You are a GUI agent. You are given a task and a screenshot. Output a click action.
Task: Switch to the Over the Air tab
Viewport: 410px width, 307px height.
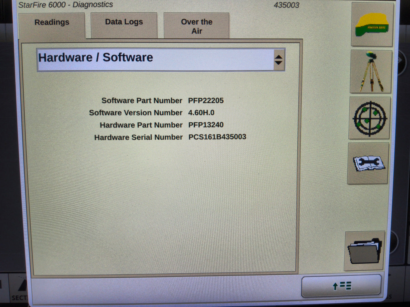click(x=197, y=26)
